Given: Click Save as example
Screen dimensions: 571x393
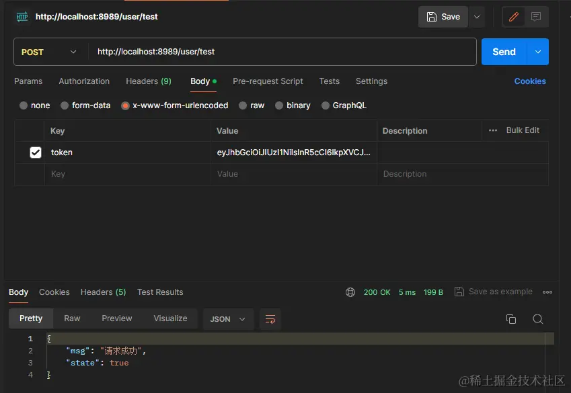Looking at the screenshot, I should tap(494, 292).
